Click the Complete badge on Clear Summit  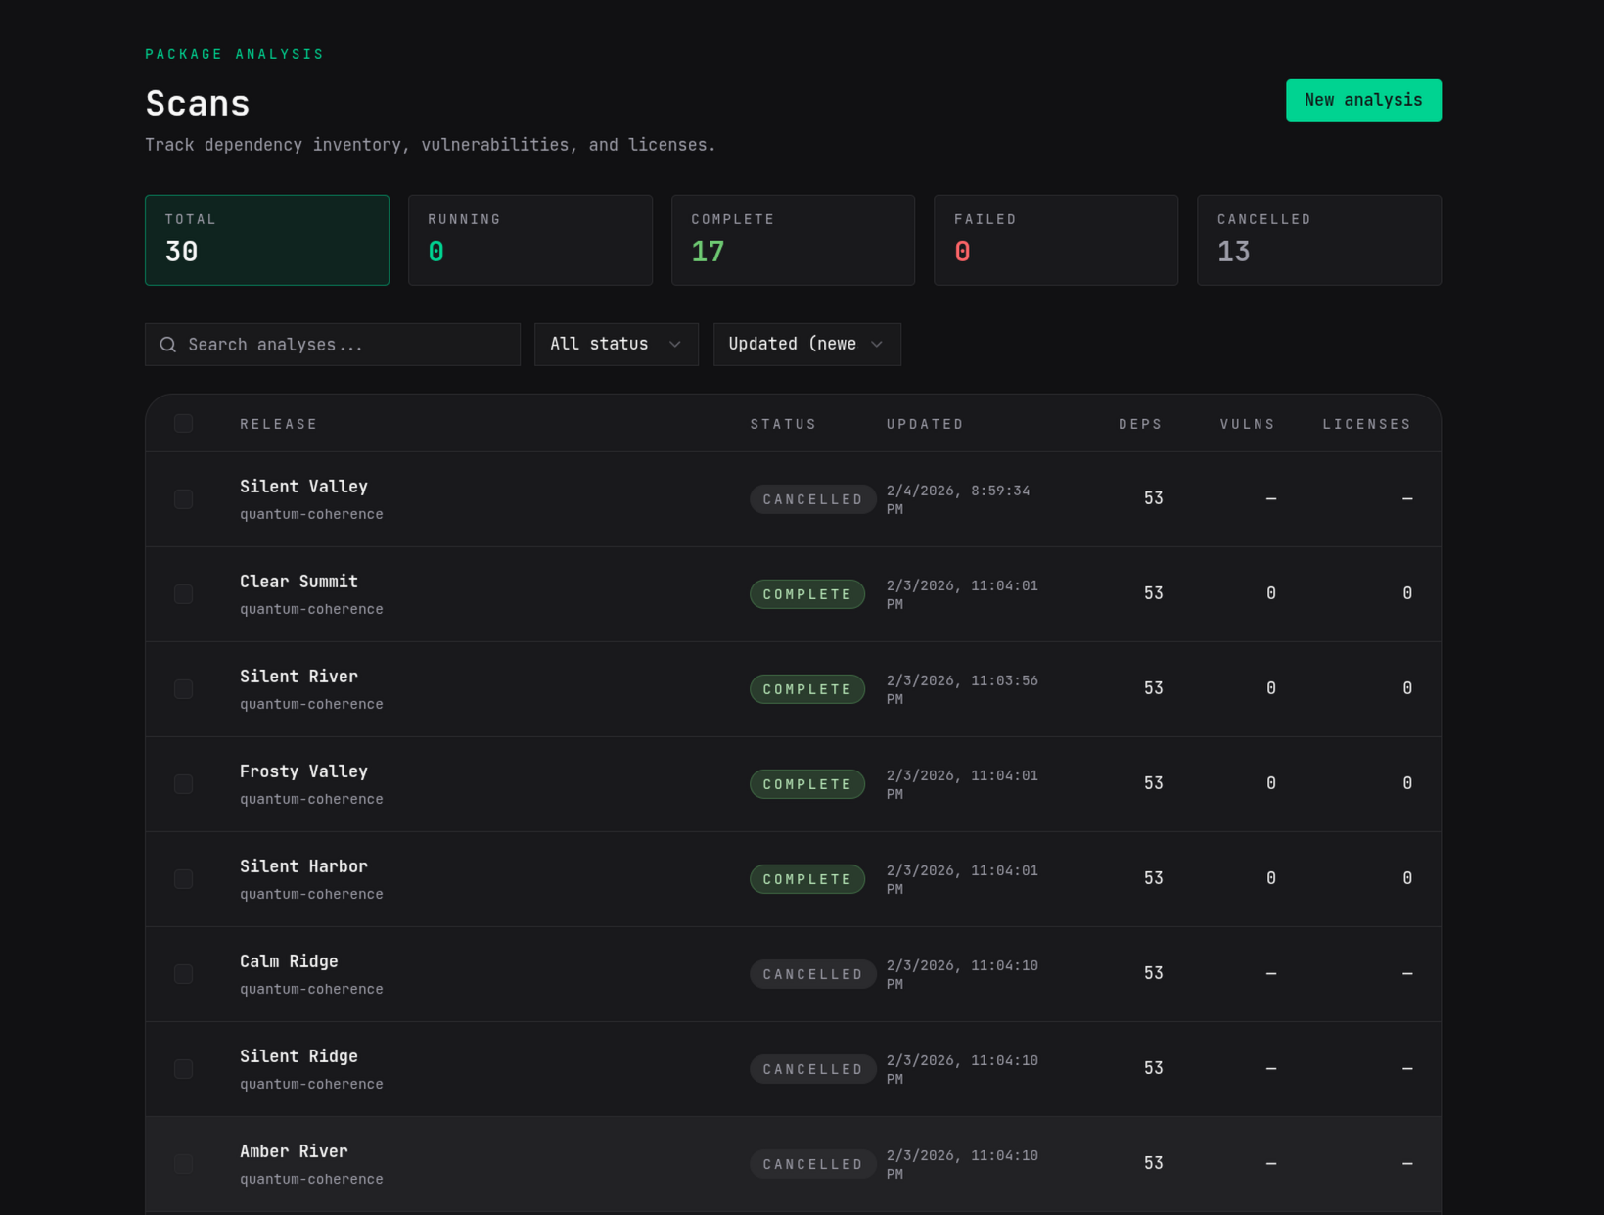pos(807,594)
